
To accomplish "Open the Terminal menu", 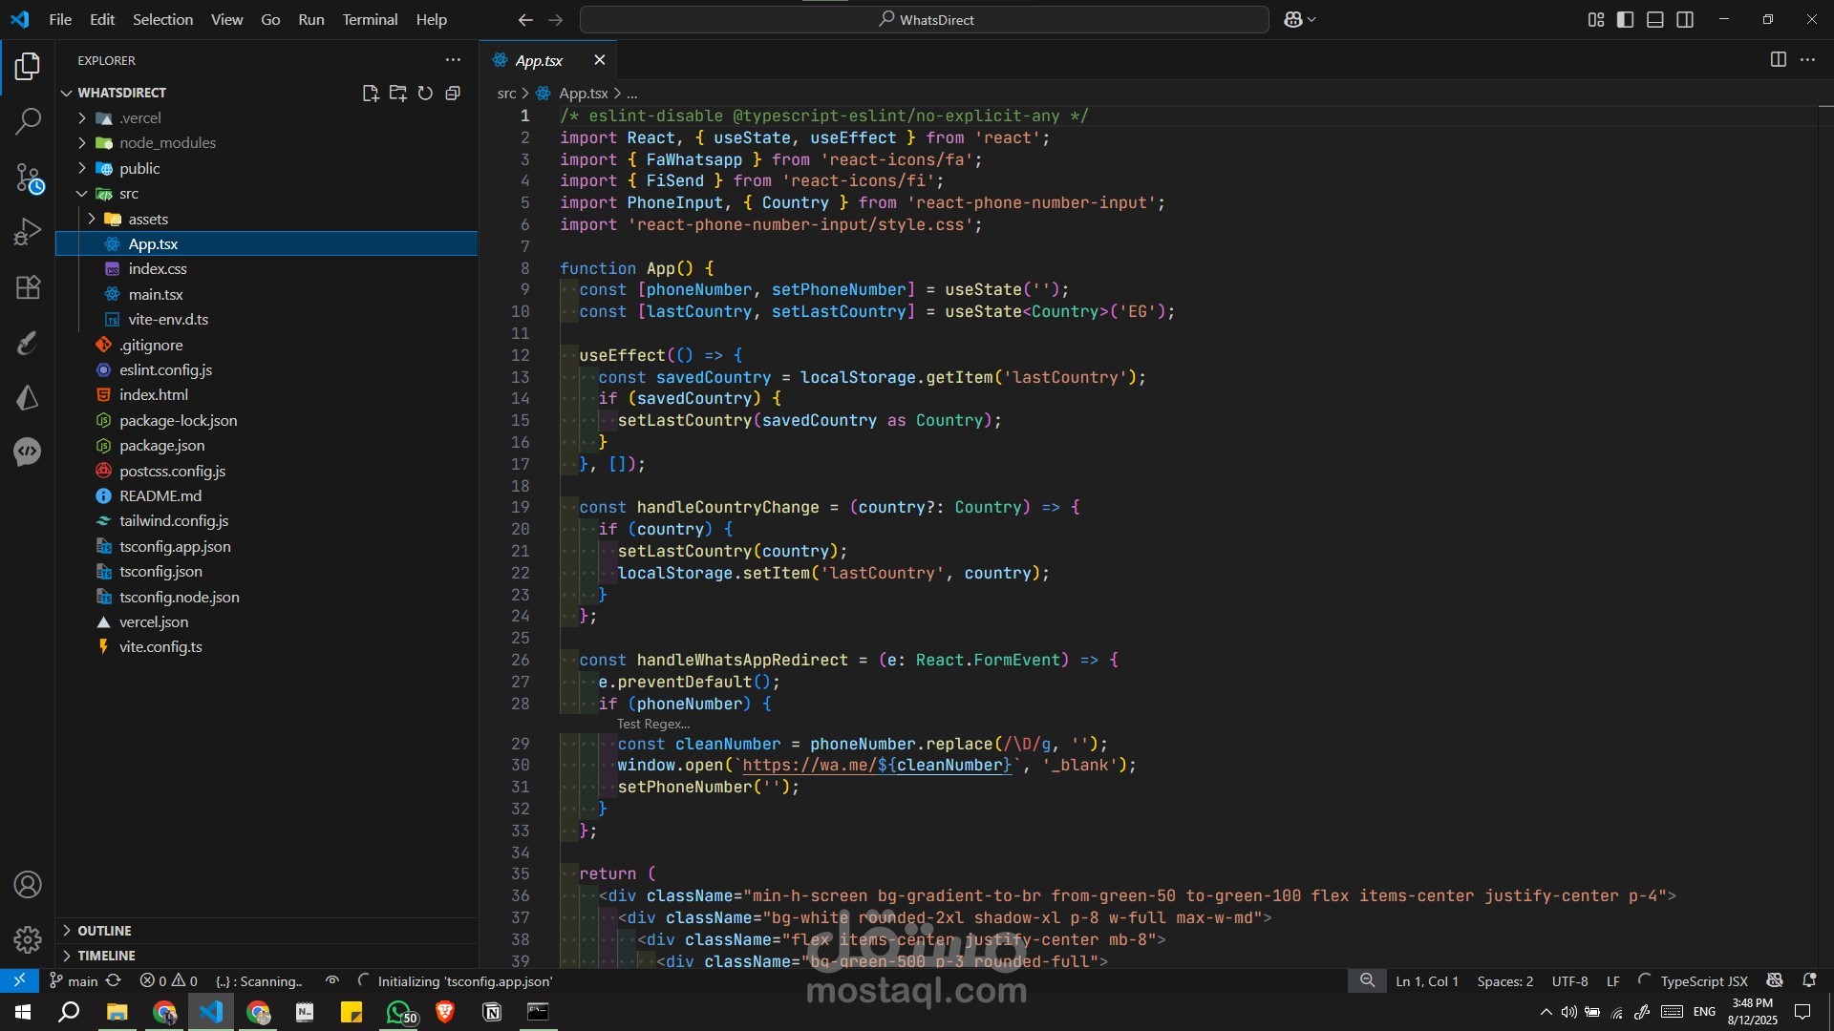I will [x=370, y=19].
